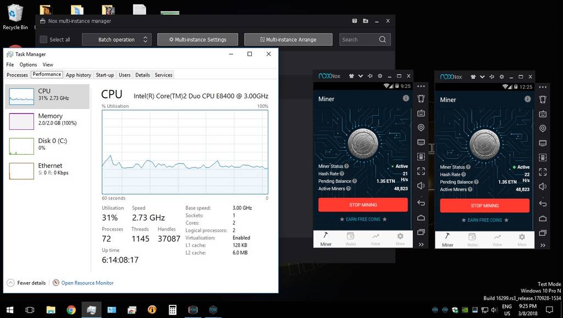
Task: Click Miner Status help icon in right Nox
Action: tap(468, 167)
